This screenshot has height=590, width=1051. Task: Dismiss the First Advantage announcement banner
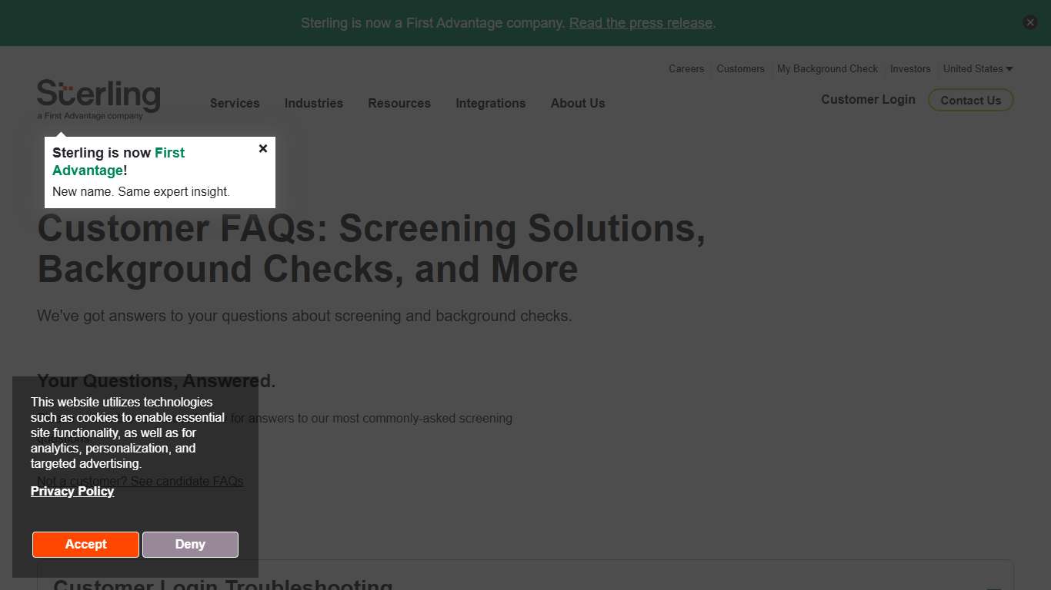coord(1029,22)
